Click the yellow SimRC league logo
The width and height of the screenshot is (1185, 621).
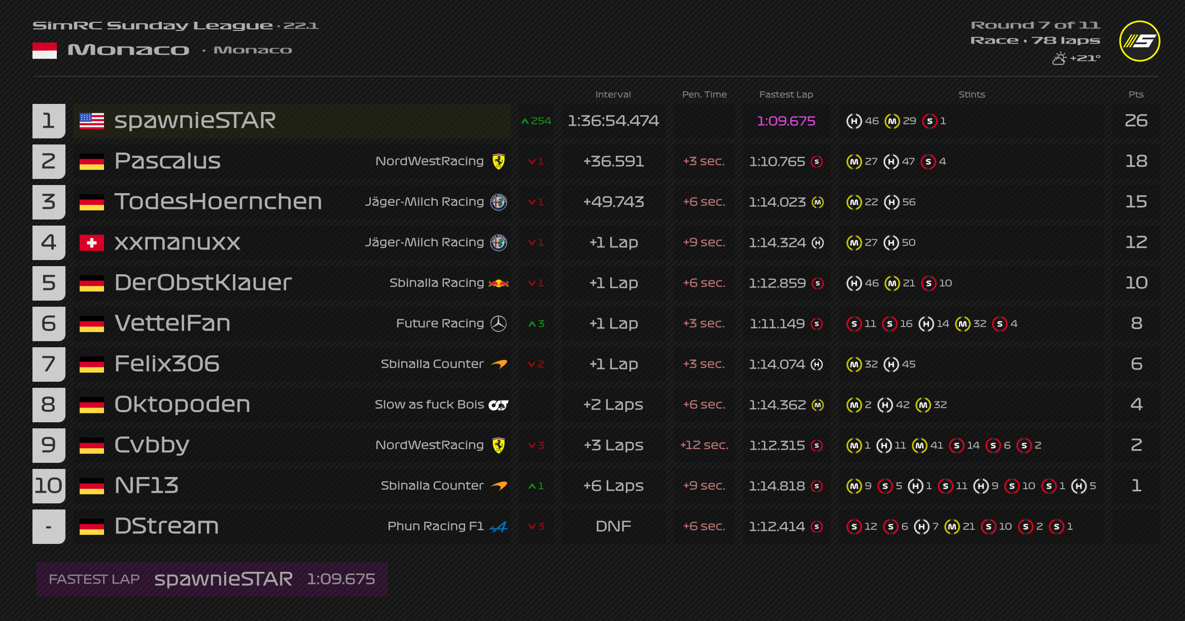coord(1139,41)
